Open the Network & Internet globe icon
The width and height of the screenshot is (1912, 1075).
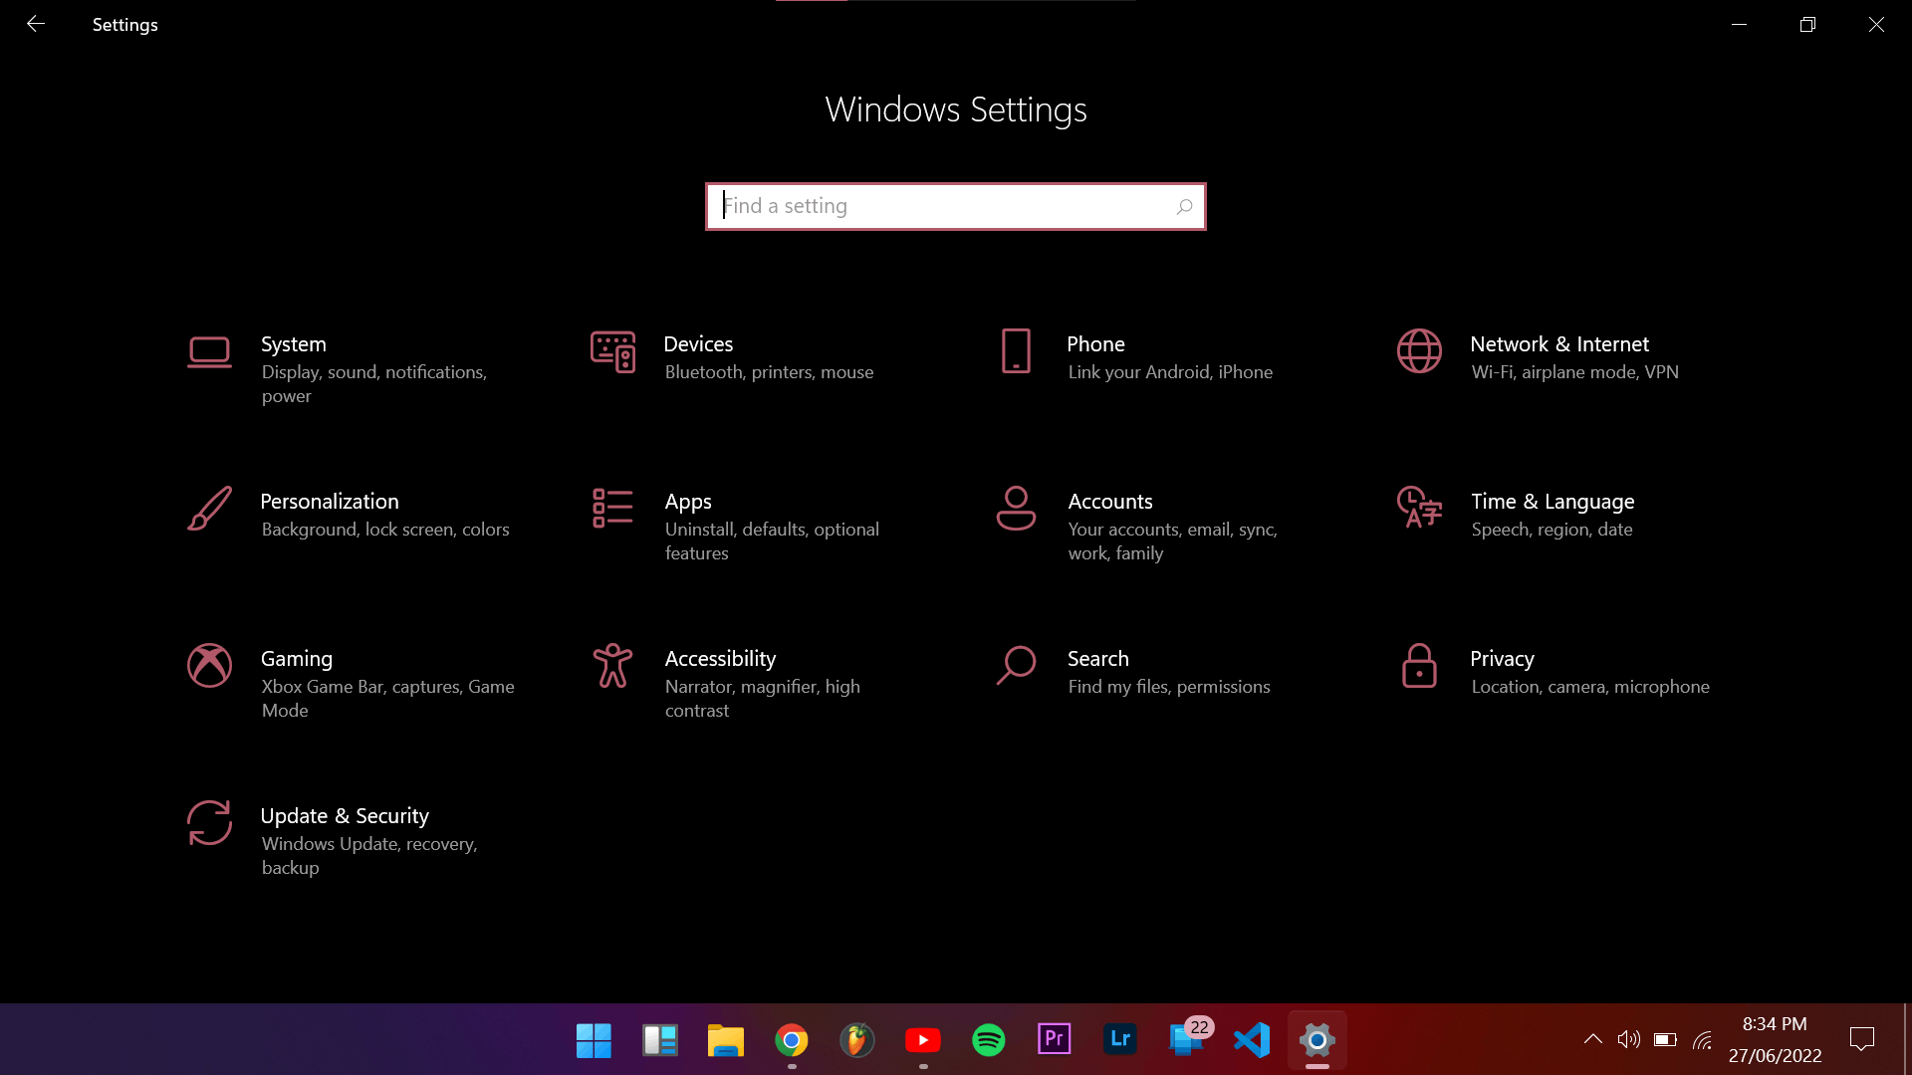coord(1419,351)
